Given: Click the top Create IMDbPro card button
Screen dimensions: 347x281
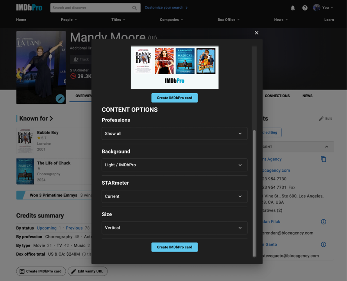Looking at the screenshot, I should pos(174,98).
